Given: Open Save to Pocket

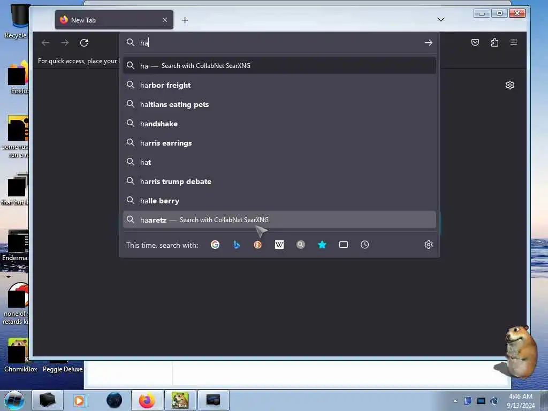Looking at the screenshot, I should 475,43.
